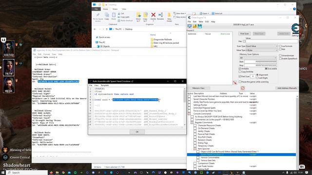Viewport: 312px width, 175px height.
Task: Click the red clear-list circle icon
Action: click(243, 88)
